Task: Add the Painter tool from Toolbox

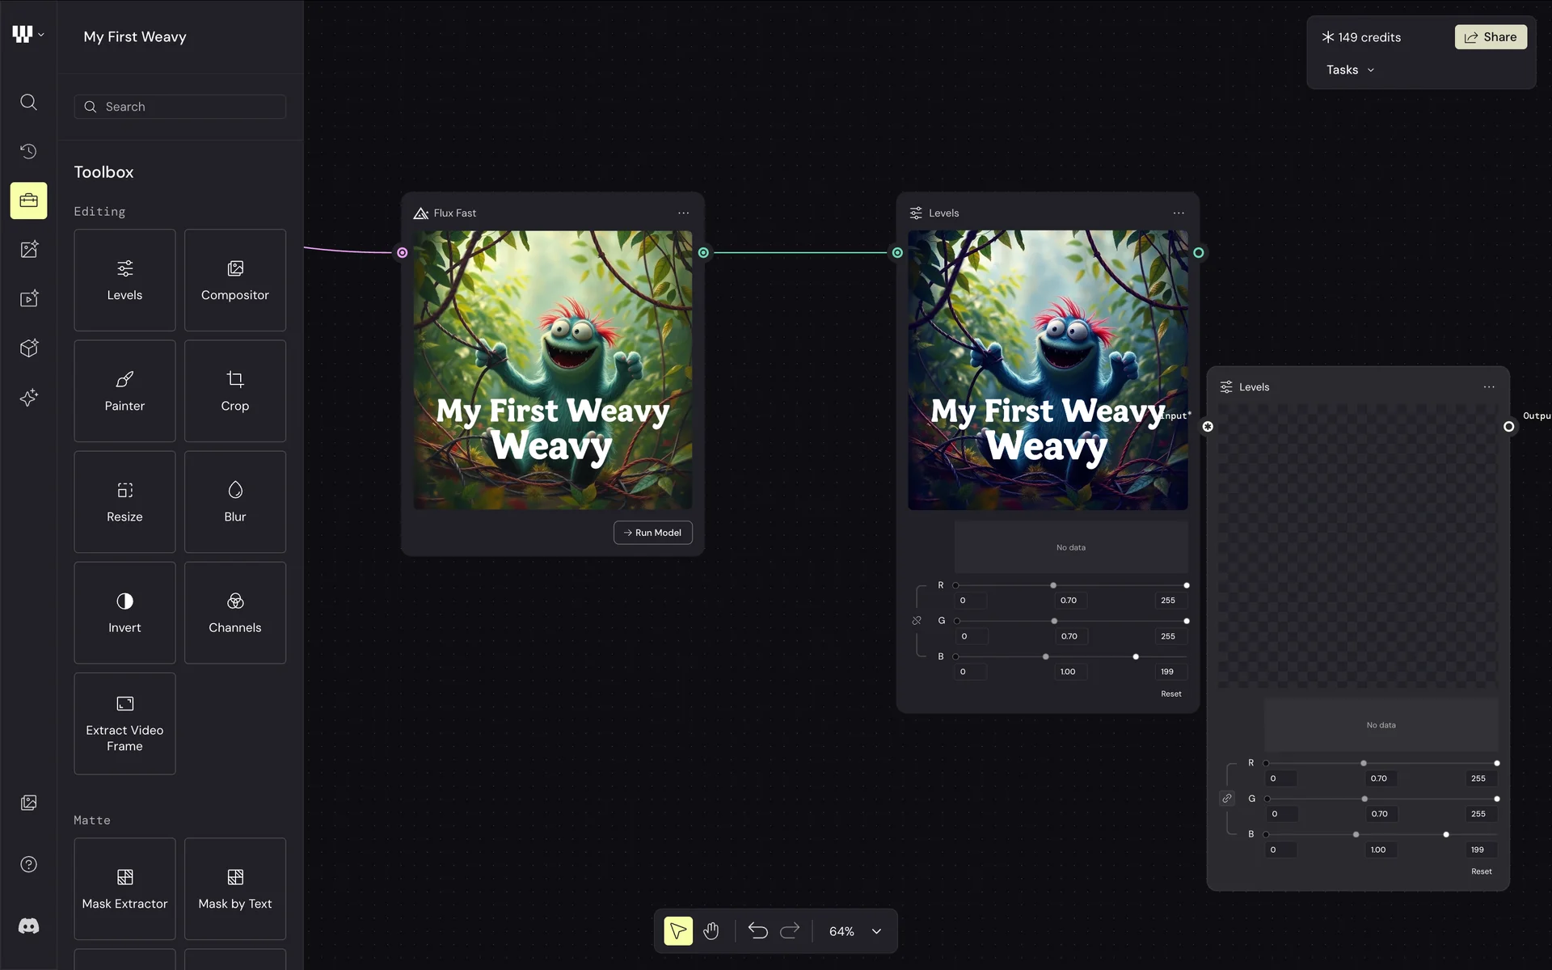Action: pos(124,391)
